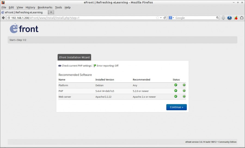Click the green help icon in PHP row
Screen dimensions: 245x148
click(184, 91)
